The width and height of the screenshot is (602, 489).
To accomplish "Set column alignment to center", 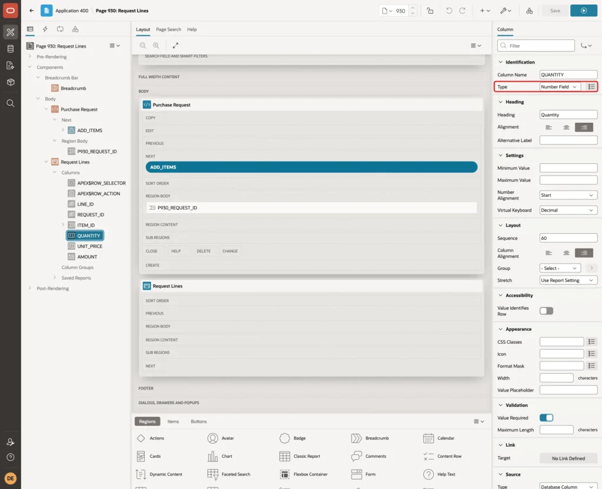I will (566, 253).
